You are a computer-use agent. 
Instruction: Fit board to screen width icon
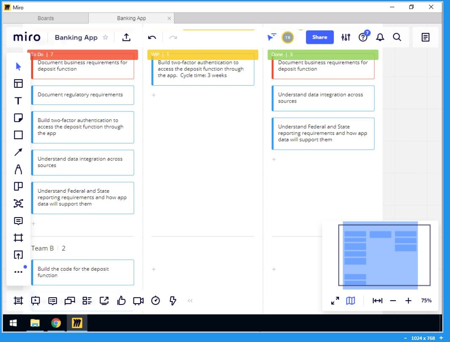[377, 300]
